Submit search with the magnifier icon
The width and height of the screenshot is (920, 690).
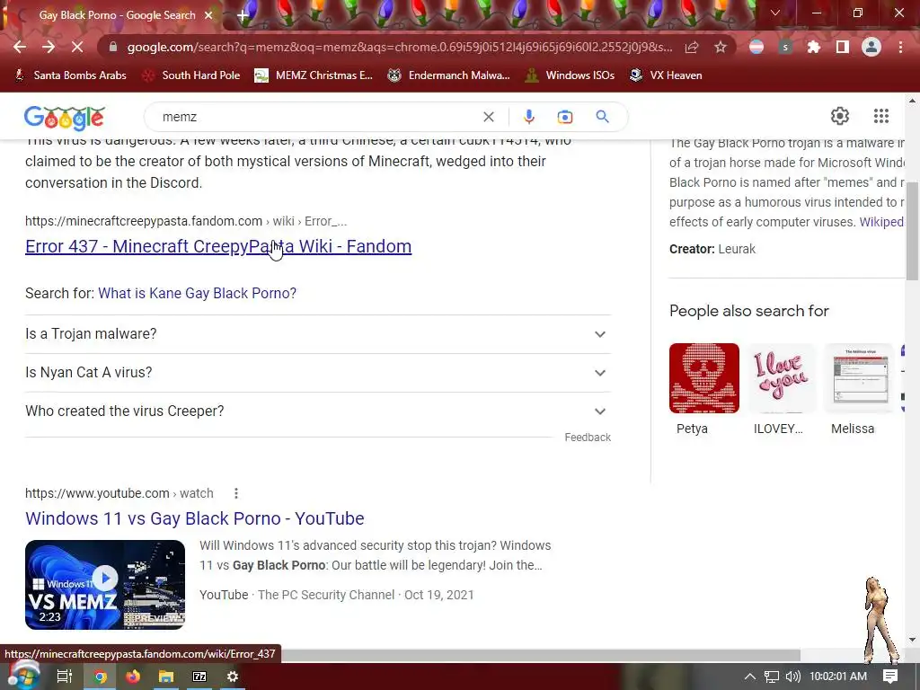602,116
